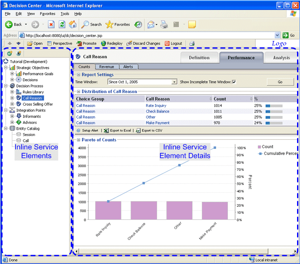Click the Setup Alert icon link
Viewport: 300px width, 264px height.
tap(88, 131)
